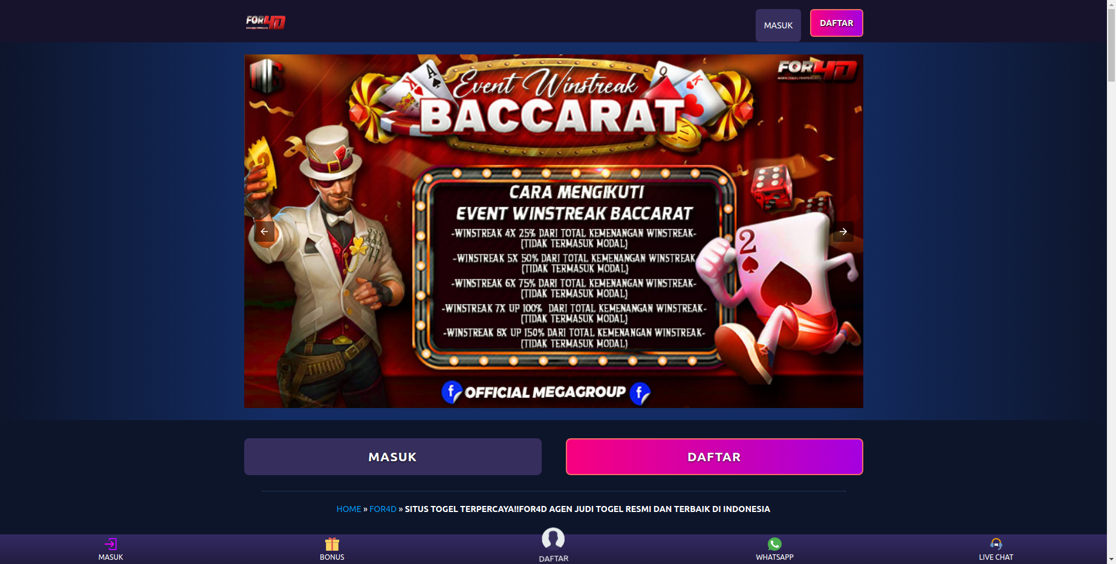Click the large MASUK button below banner
The image size is (1116, 564).
(393, 456)
